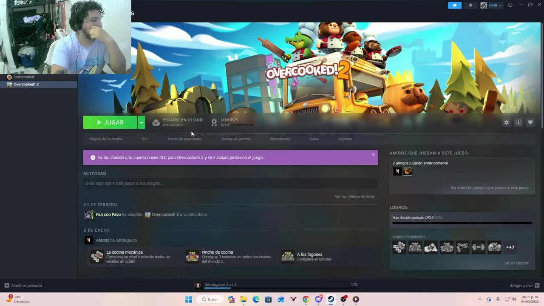Open Guías tab
Image resolution: width=544 pixels, height=306 pixels.
point(314,139)
